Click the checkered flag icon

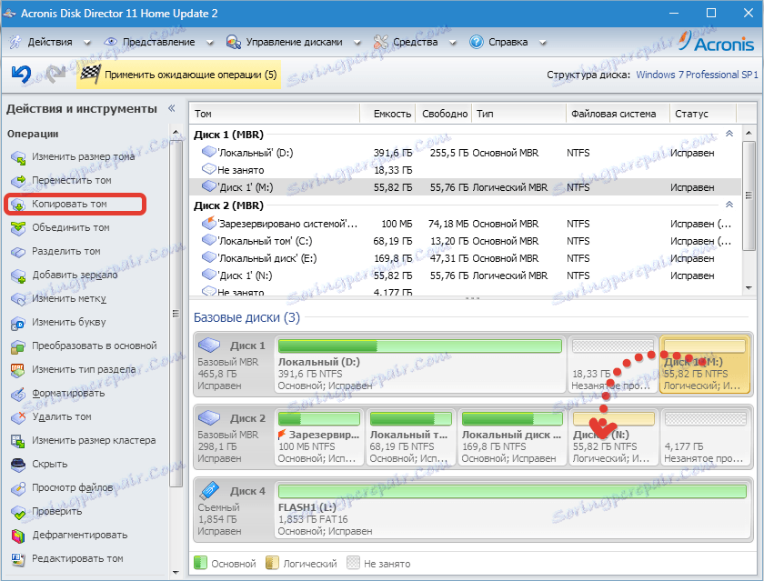click(91, 74)
